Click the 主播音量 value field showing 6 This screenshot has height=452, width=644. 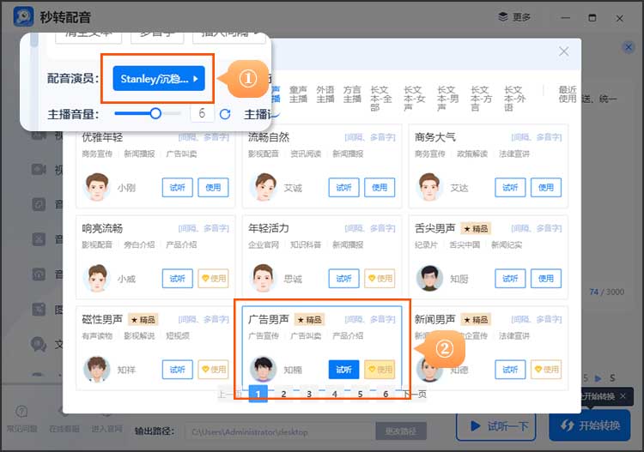[202, 113]
